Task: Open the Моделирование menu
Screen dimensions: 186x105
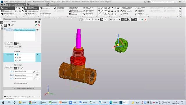Action: coord(38,2)
